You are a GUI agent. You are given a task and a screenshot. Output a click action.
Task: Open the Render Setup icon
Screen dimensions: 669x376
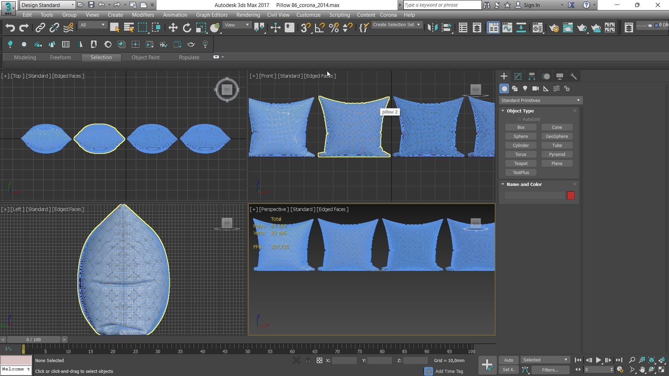554,28
